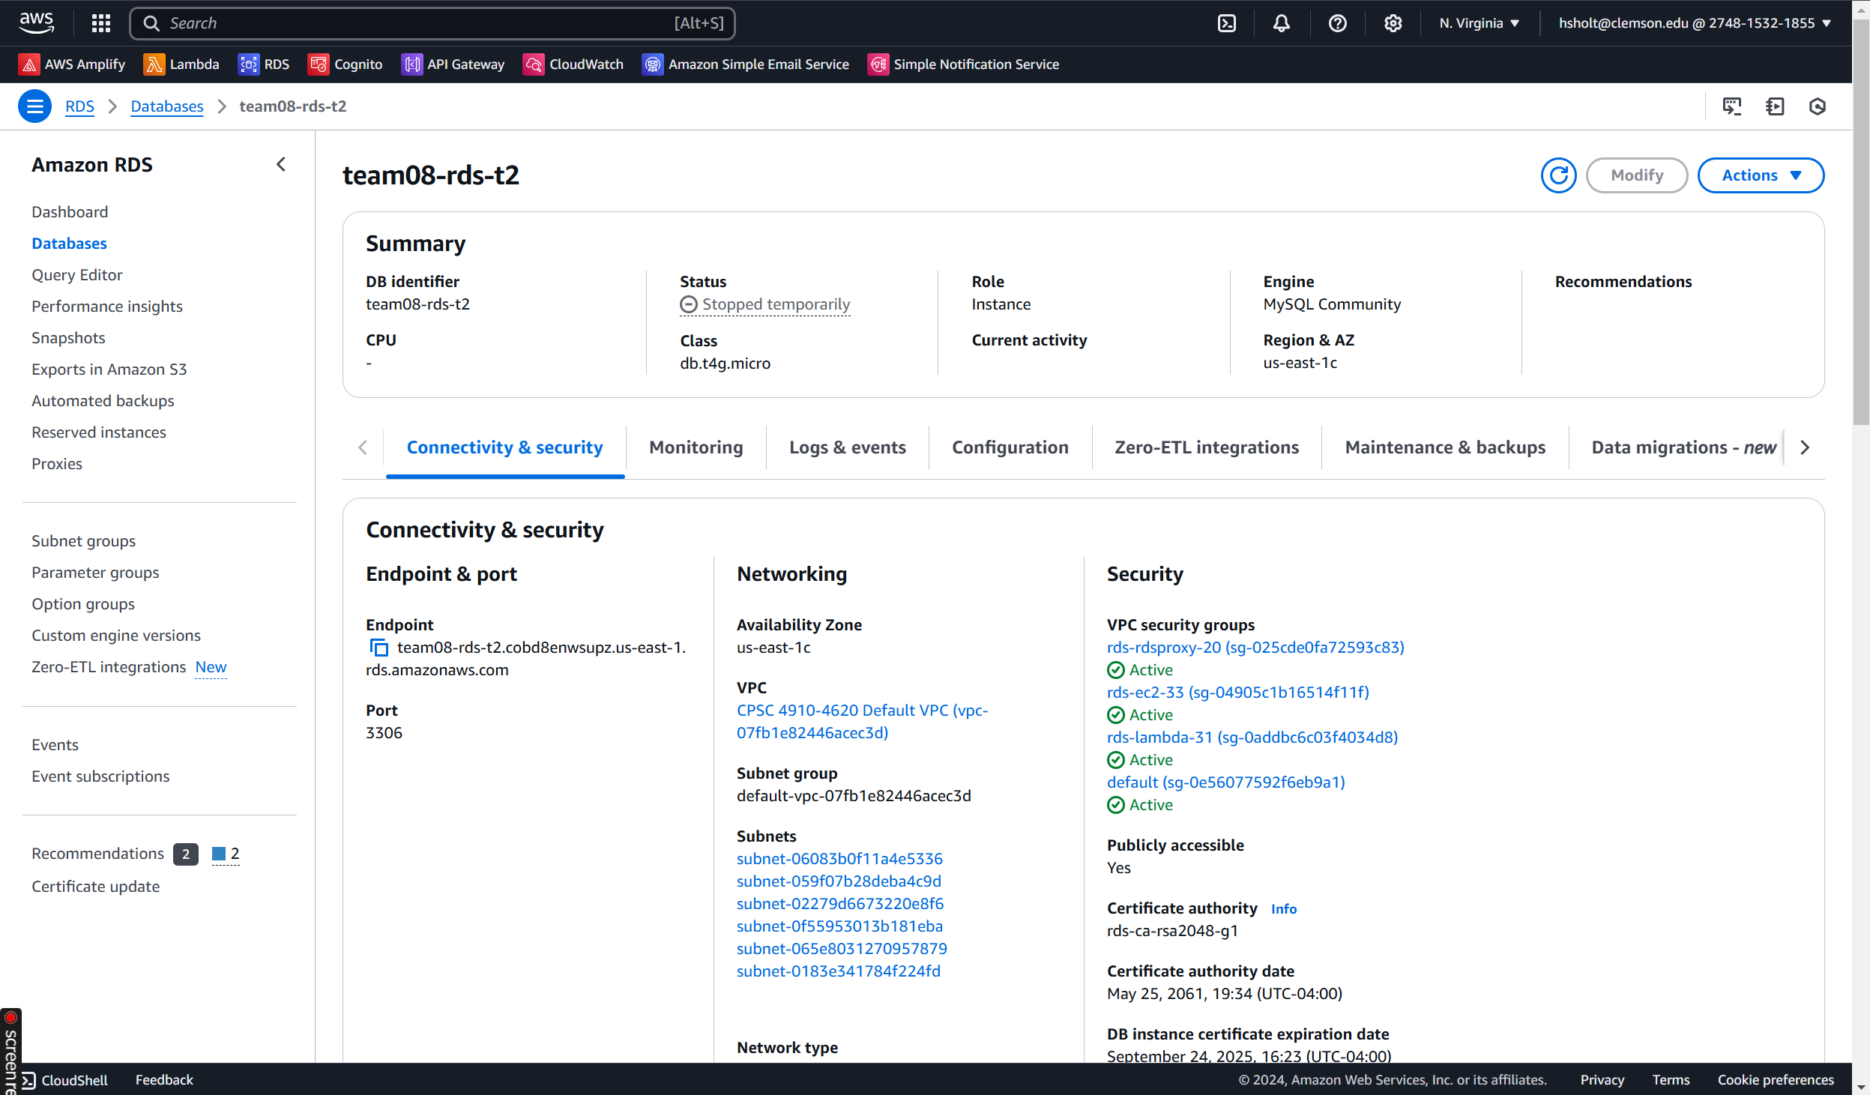Open Cognito service shortcut
The height and width of the screenshot is (1095, 1870).
(x=346, y=64)
